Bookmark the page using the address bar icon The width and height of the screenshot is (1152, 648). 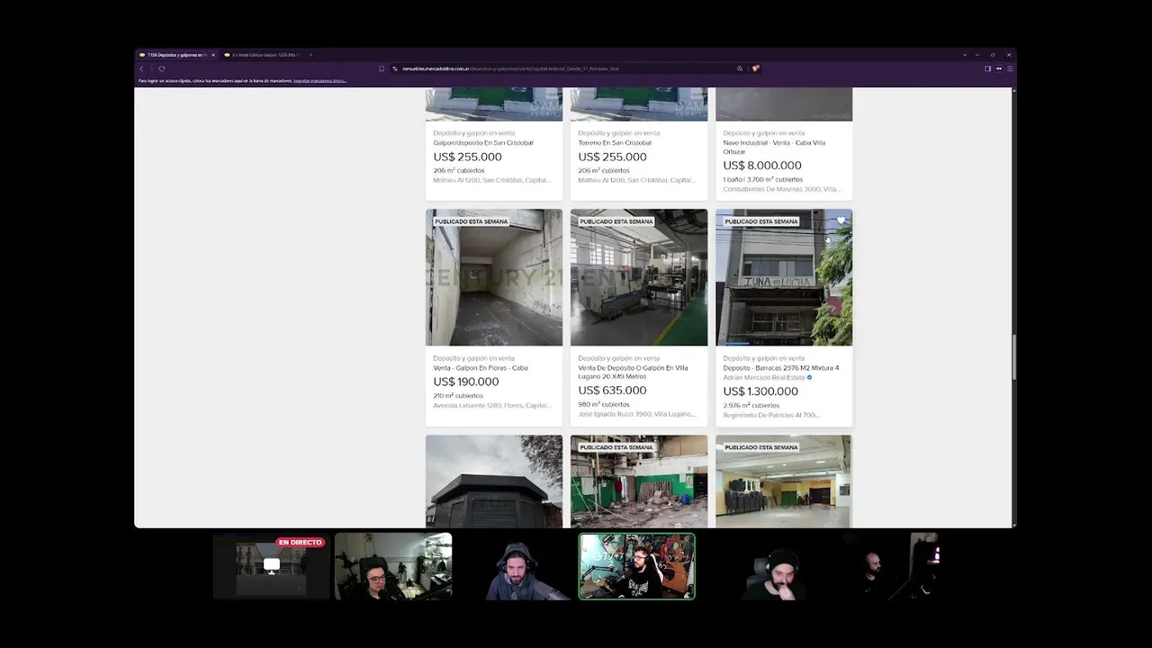[382, 68]
